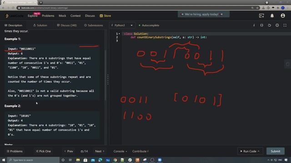The image size is (291, 163).
Task: Open Chrome from the taskbar
Action: coord(115,160)
